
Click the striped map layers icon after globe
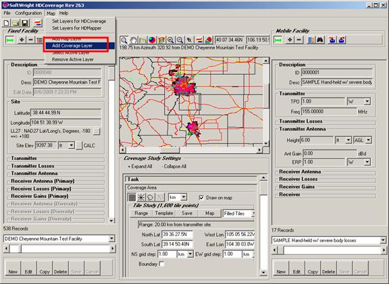[161, 40]
